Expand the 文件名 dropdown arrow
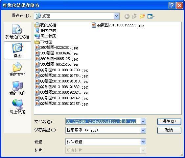Viewport: 185px width, 158px height. [143, 121]
